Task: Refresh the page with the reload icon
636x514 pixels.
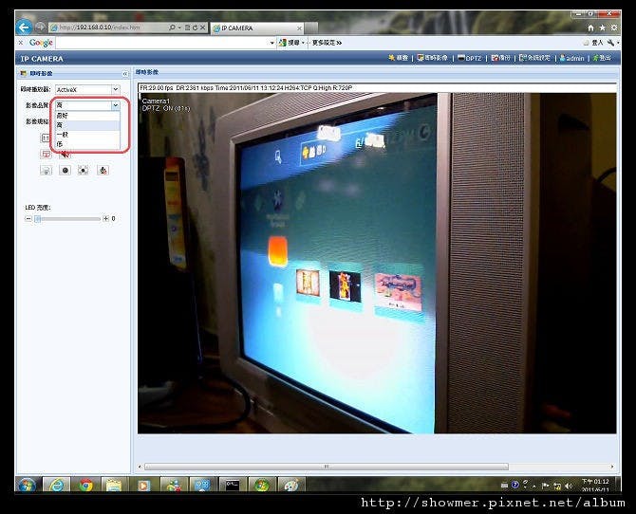Action: click(x=195, y=28)
